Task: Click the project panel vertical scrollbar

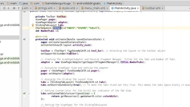Action: pyautogui.click(x=21, y=44)
